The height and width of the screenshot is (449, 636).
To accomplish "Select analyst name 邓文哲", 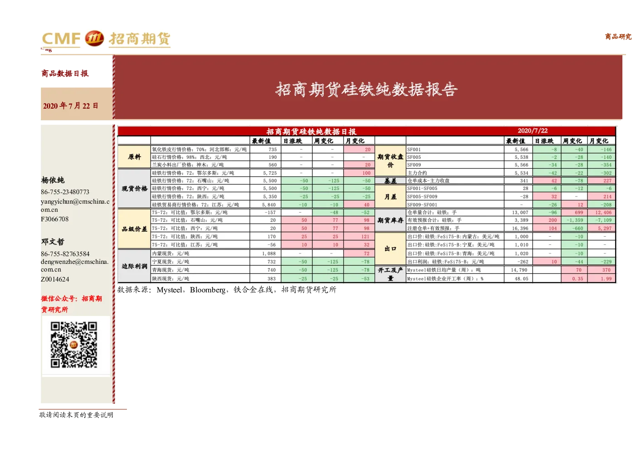I will pos(53,242).
